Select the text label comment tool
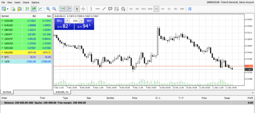 (110, 9)
